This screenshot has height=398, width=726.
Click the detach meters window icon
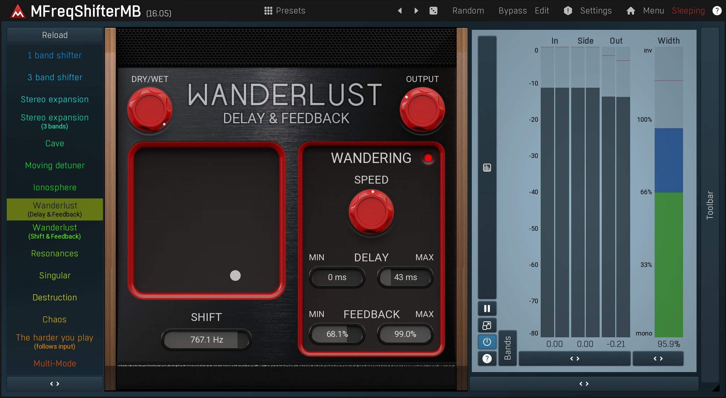coord(487,325)
